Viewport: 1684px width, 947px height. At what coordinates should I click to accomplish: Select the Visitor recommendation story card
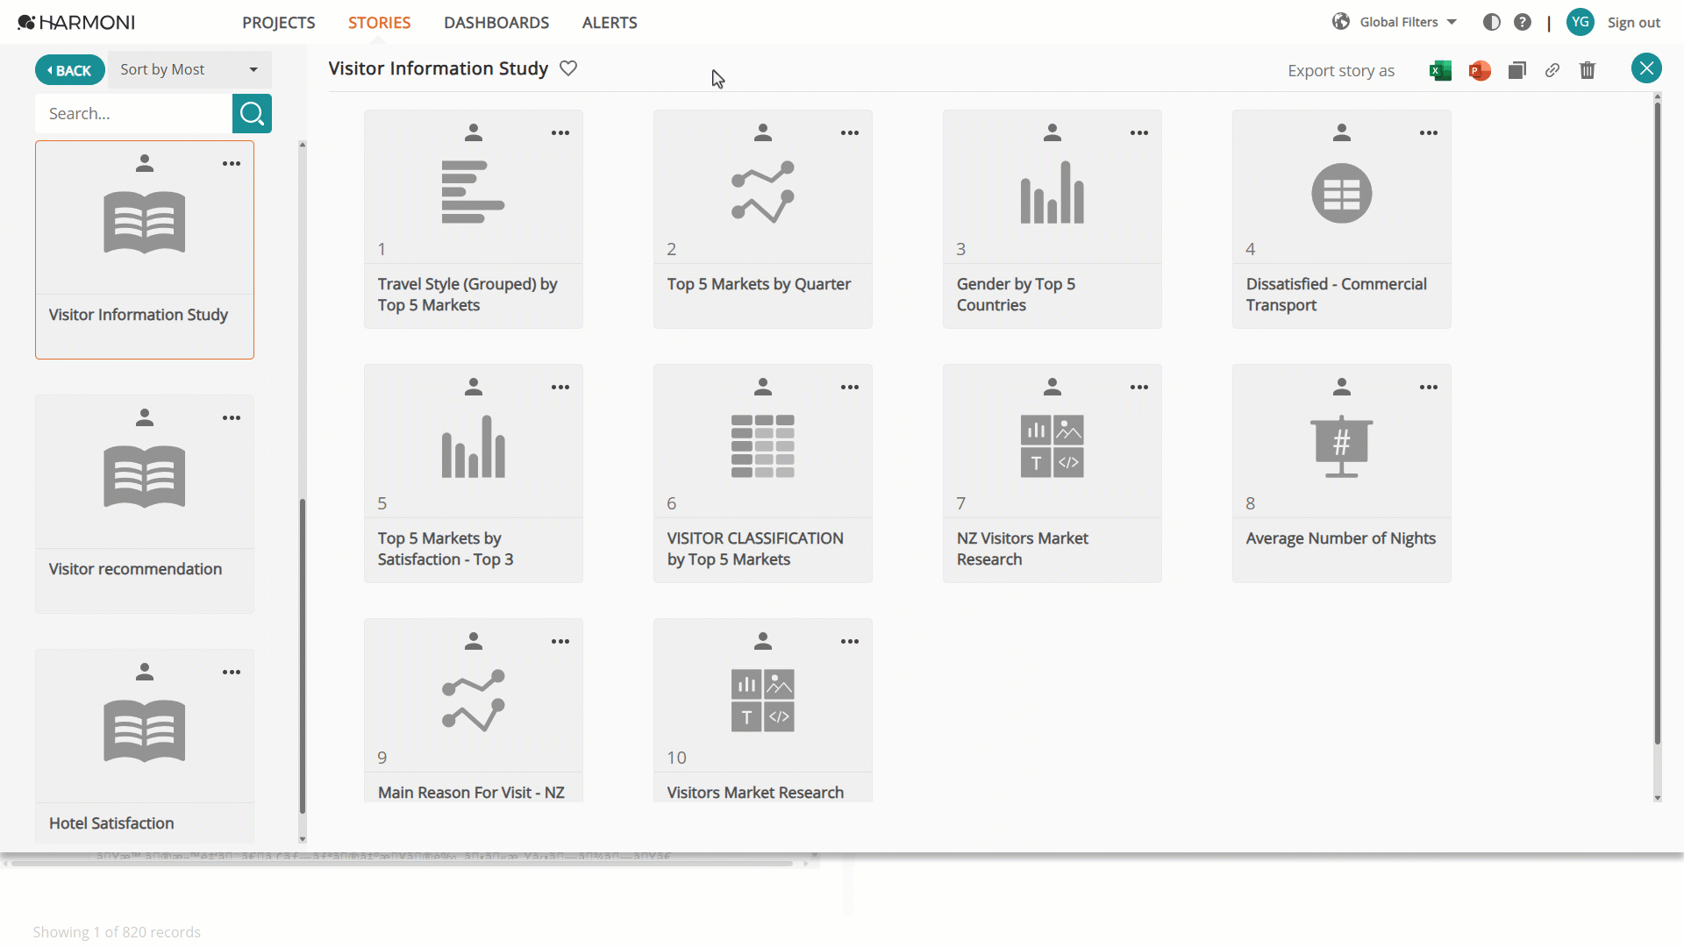145,503
